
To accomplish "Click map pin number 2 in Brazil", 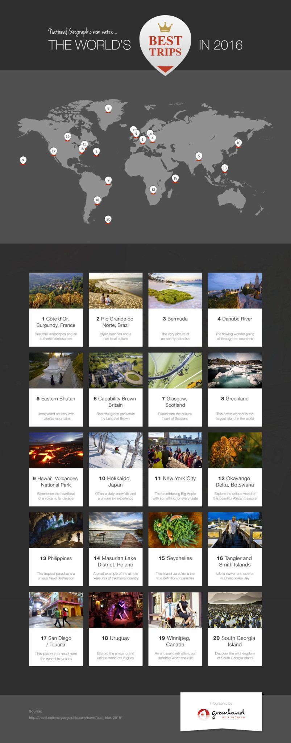I will [x=108, y=180].
